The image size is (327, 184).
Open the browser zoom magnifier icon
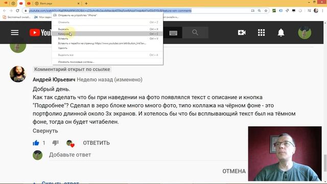click(259, 11)
